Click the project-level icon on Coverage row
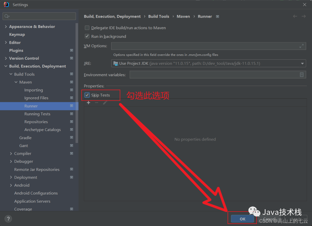 [72, 209]
